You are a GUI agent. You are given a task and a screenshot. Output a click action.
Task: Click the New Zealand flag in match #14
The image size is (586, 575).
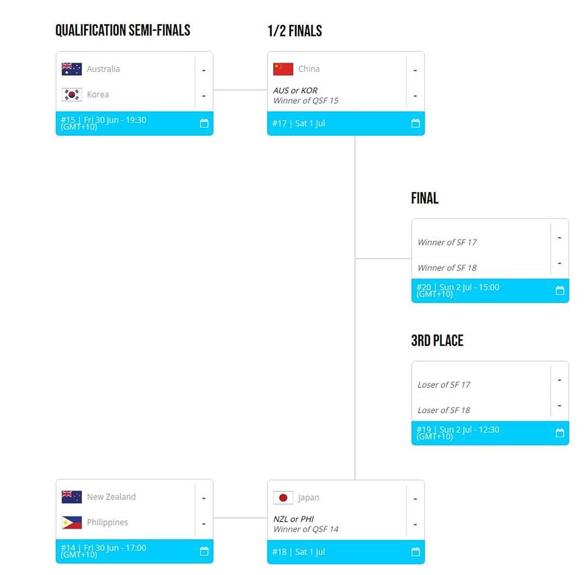tap(72, 496)
